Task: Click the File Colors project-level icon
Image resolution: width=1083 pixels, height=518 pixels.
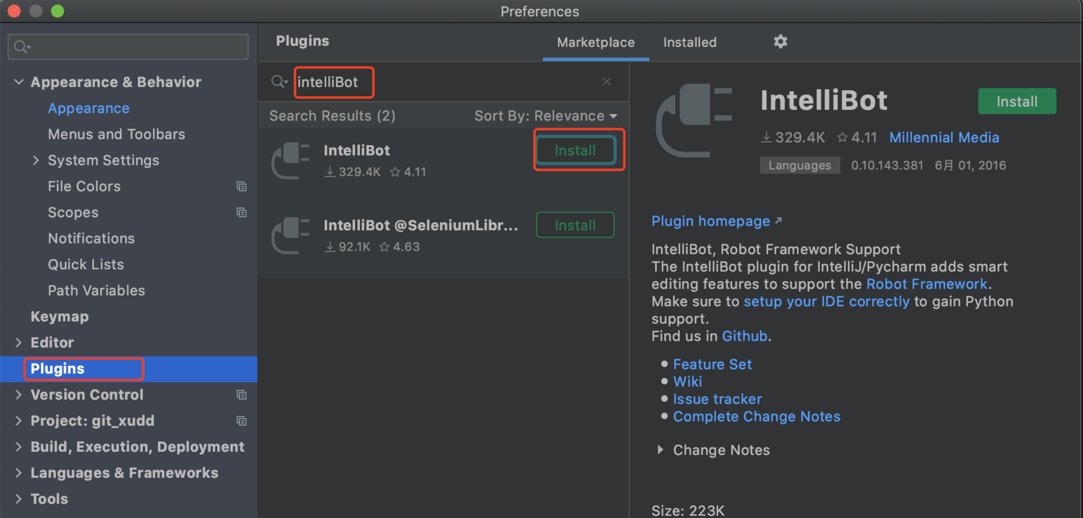Action: [241, 186]
